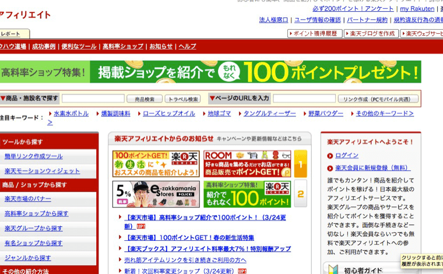Focus the 商品・施設名で探す search field

93,99
